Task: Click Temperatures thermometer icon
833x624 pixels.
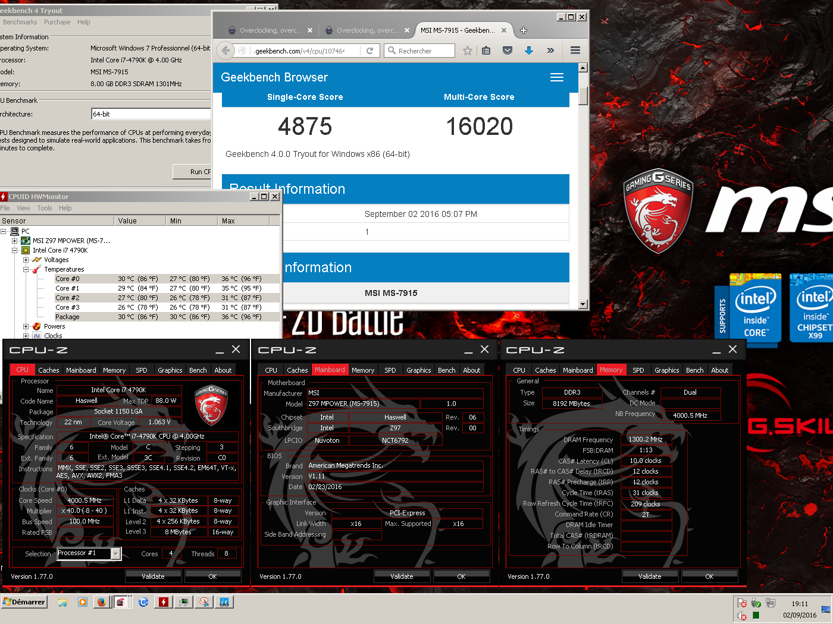Action: tap(36, 269)
